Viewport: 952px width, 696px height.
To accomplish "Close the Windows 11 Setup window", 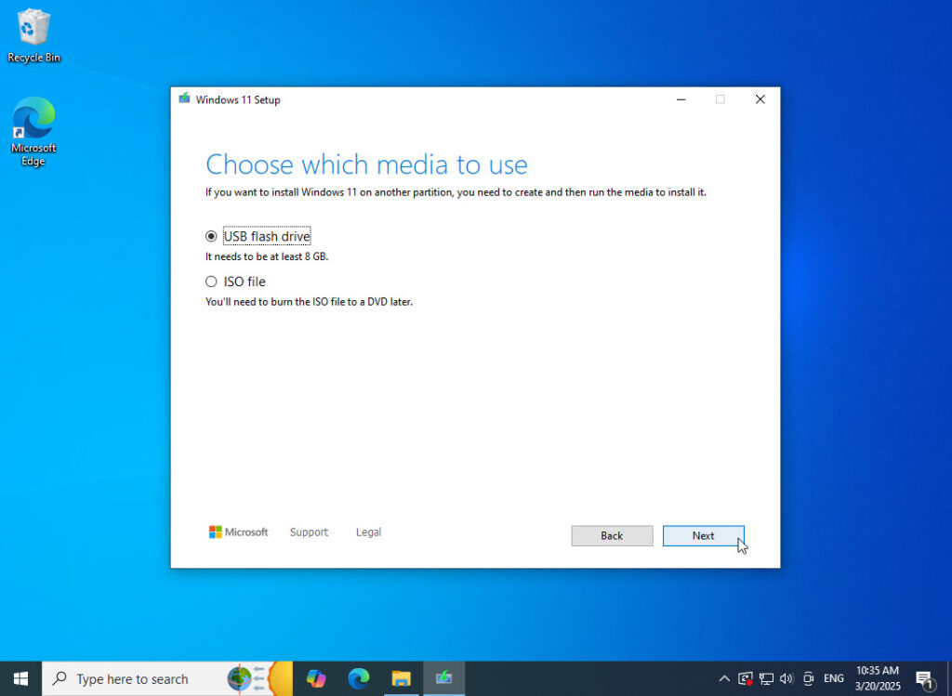I will 760,99.
